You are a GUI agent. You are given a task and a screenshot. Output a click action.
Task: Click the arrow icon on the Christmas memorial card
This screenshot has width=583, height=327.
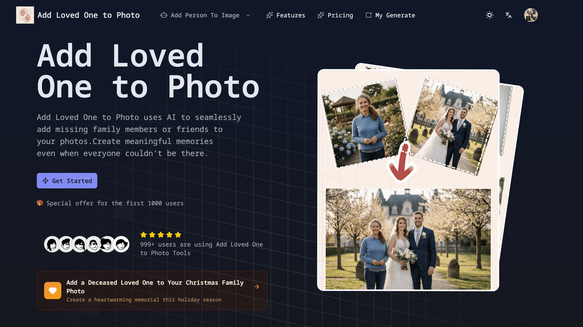pyautogui.click(x=257, y=286)
